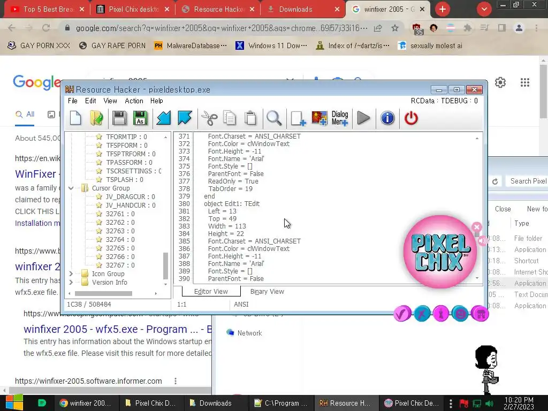
Task: Click the Add image resource icon
Action: (319, 118)
